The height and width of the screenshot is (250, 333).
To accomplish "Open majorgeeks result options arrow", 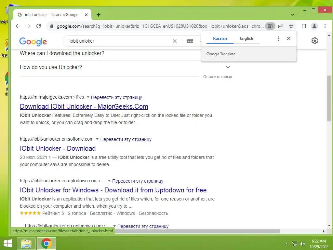I will [x=88, y=97].
